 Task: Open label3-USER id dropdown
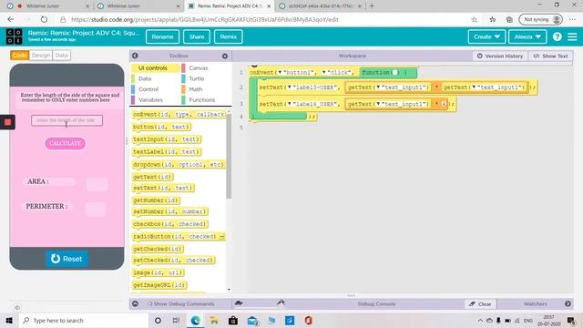[x=290, y=87]
